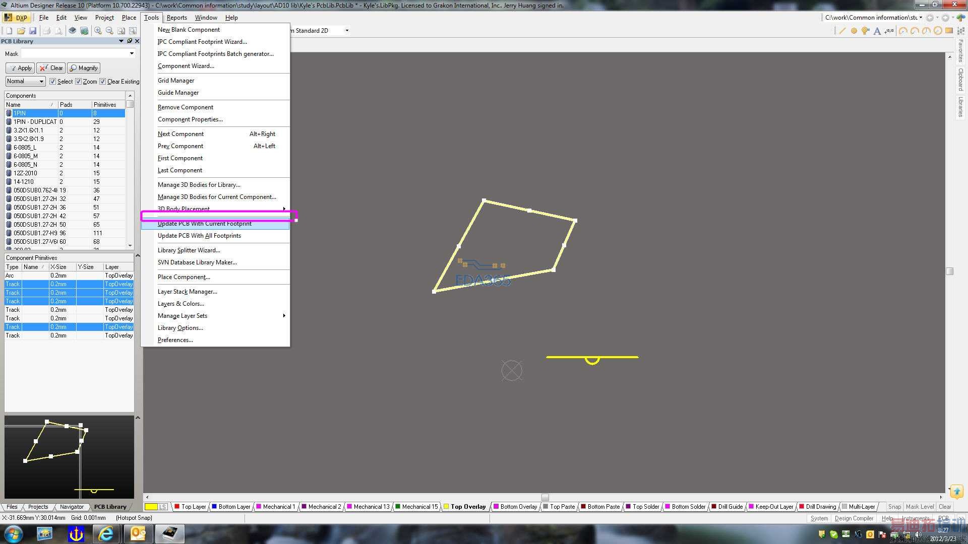
Task: Select the Place String text tool
Action: pyautogui.click(x=877, y=31)
